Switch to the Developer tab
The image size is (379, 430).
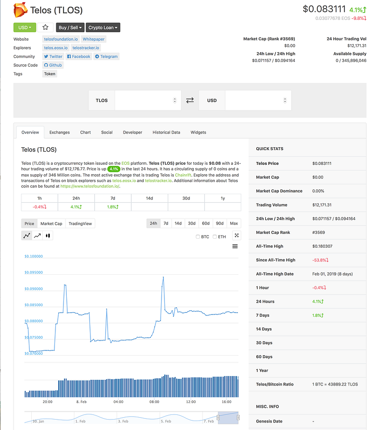[x=133, y=132]
